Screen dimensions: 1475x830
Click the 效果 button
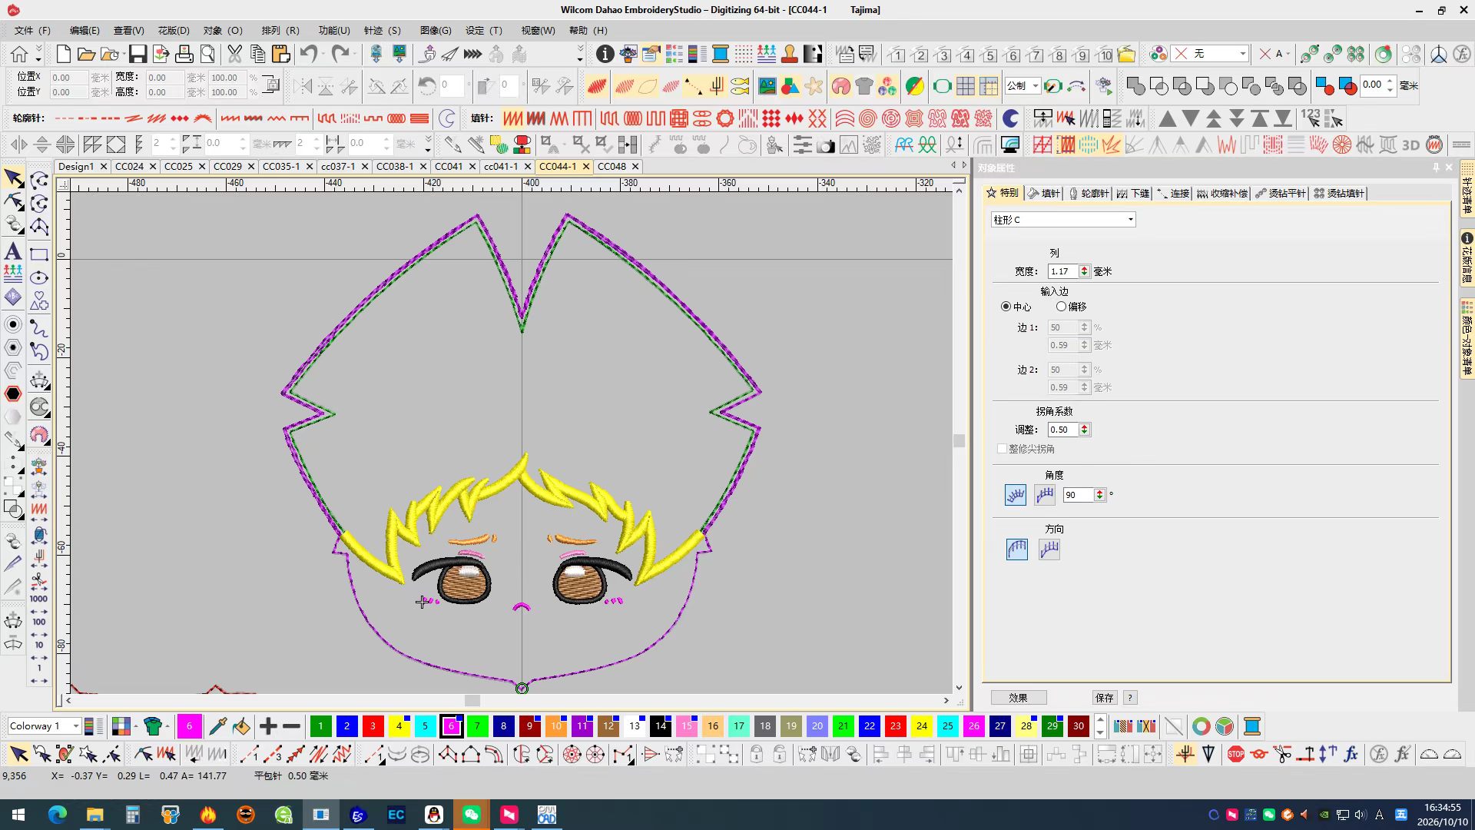[1018, 698]
